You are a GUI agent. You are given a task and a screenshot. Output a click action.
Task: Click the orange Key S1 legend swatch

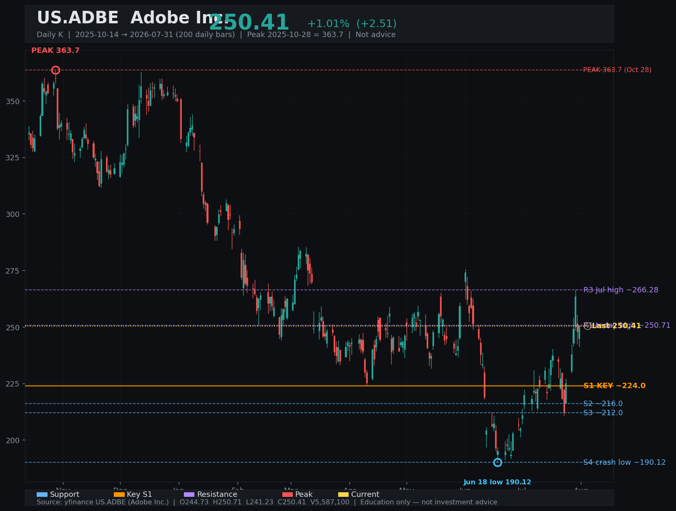pos(119,494)
